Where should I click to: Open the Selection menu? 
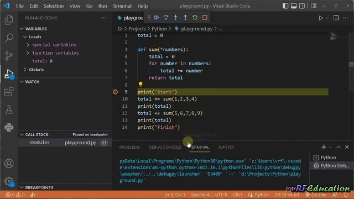[54, 6]
